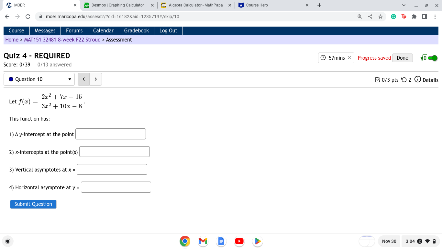Open the MAT151 32481 8-week F22 Stroud link
Screen dimensions: 442x249
coord(62,40)
